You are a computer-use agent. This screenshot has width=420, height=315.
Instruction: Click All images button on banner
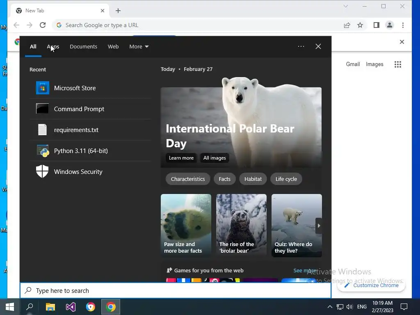click(x=214, y=158)
